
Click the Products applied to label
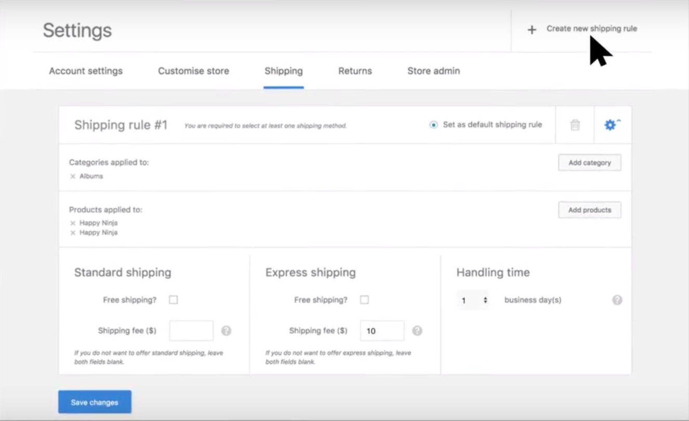click(x=105, y=210)
